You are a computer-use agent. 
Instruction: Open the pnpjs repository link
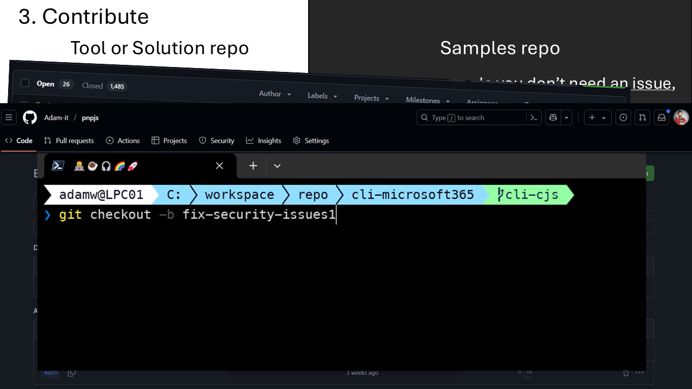tap(90, 118)
